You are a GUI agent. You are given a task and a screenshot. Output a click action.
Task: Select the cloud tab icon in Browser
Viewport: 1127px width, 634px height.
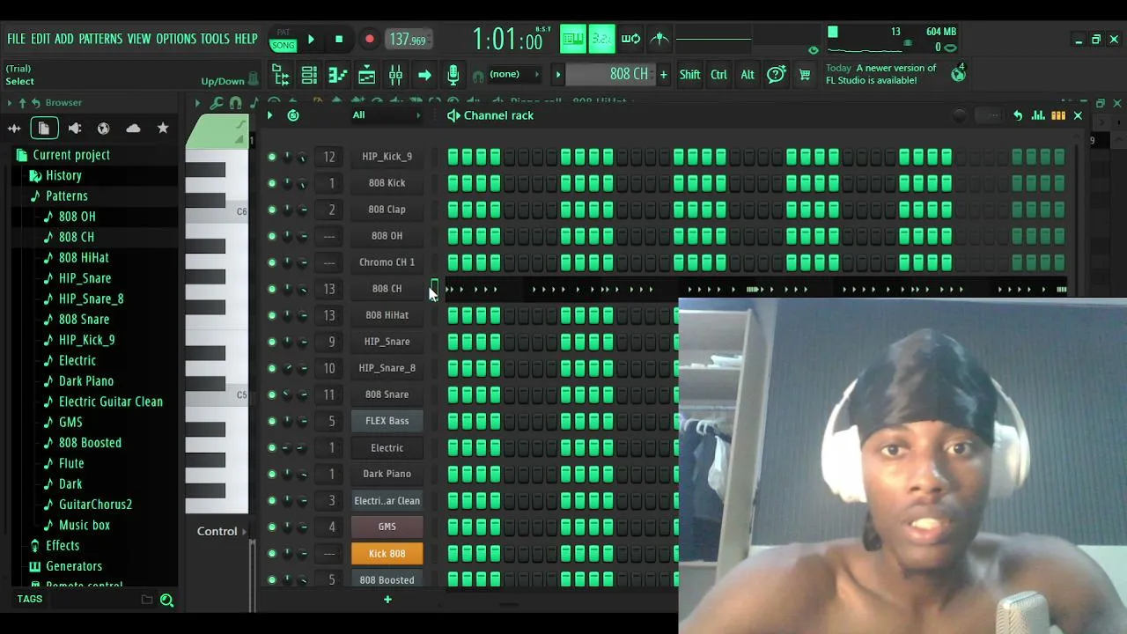[133, 129]
